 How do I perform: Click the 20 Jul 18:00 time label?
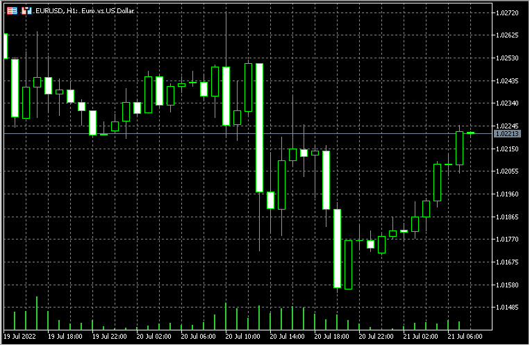[331, 337]
